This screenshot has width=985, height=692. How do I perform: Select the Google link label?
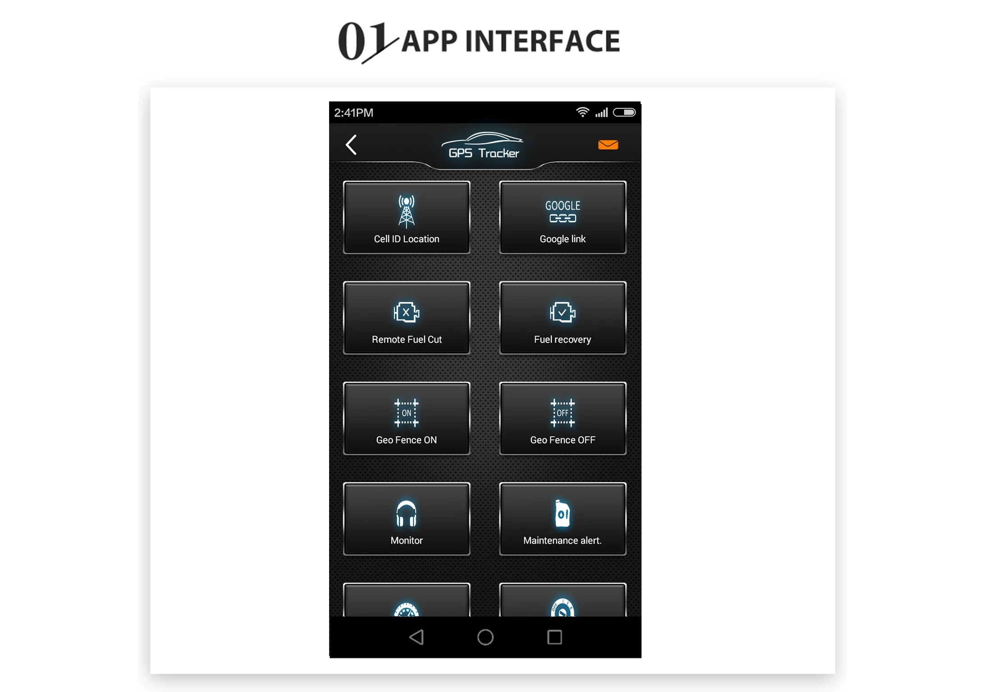[562, 239]
